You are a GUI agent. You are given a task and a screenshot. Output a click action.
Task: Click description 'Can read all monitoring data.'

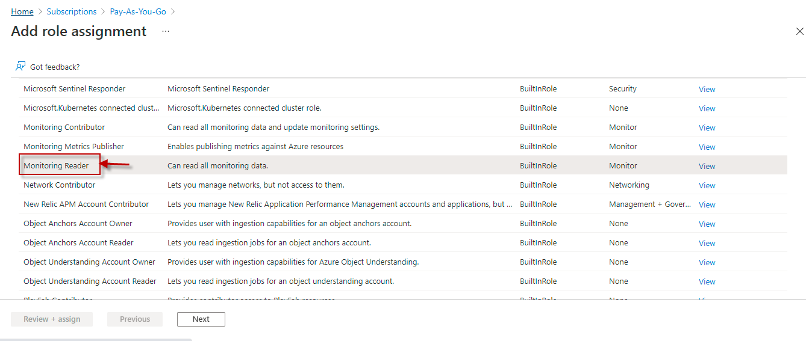click(217, 165)
